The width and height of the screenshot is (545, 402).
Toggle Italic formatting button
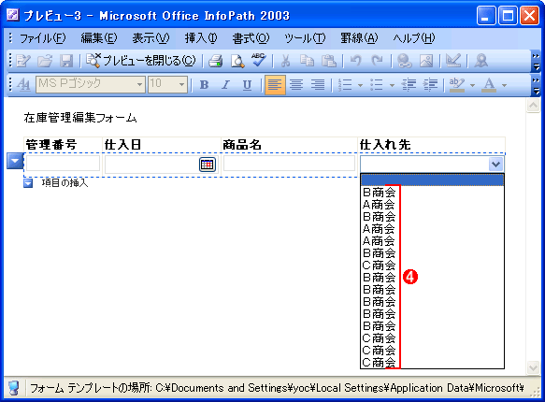tap(226, 84)
